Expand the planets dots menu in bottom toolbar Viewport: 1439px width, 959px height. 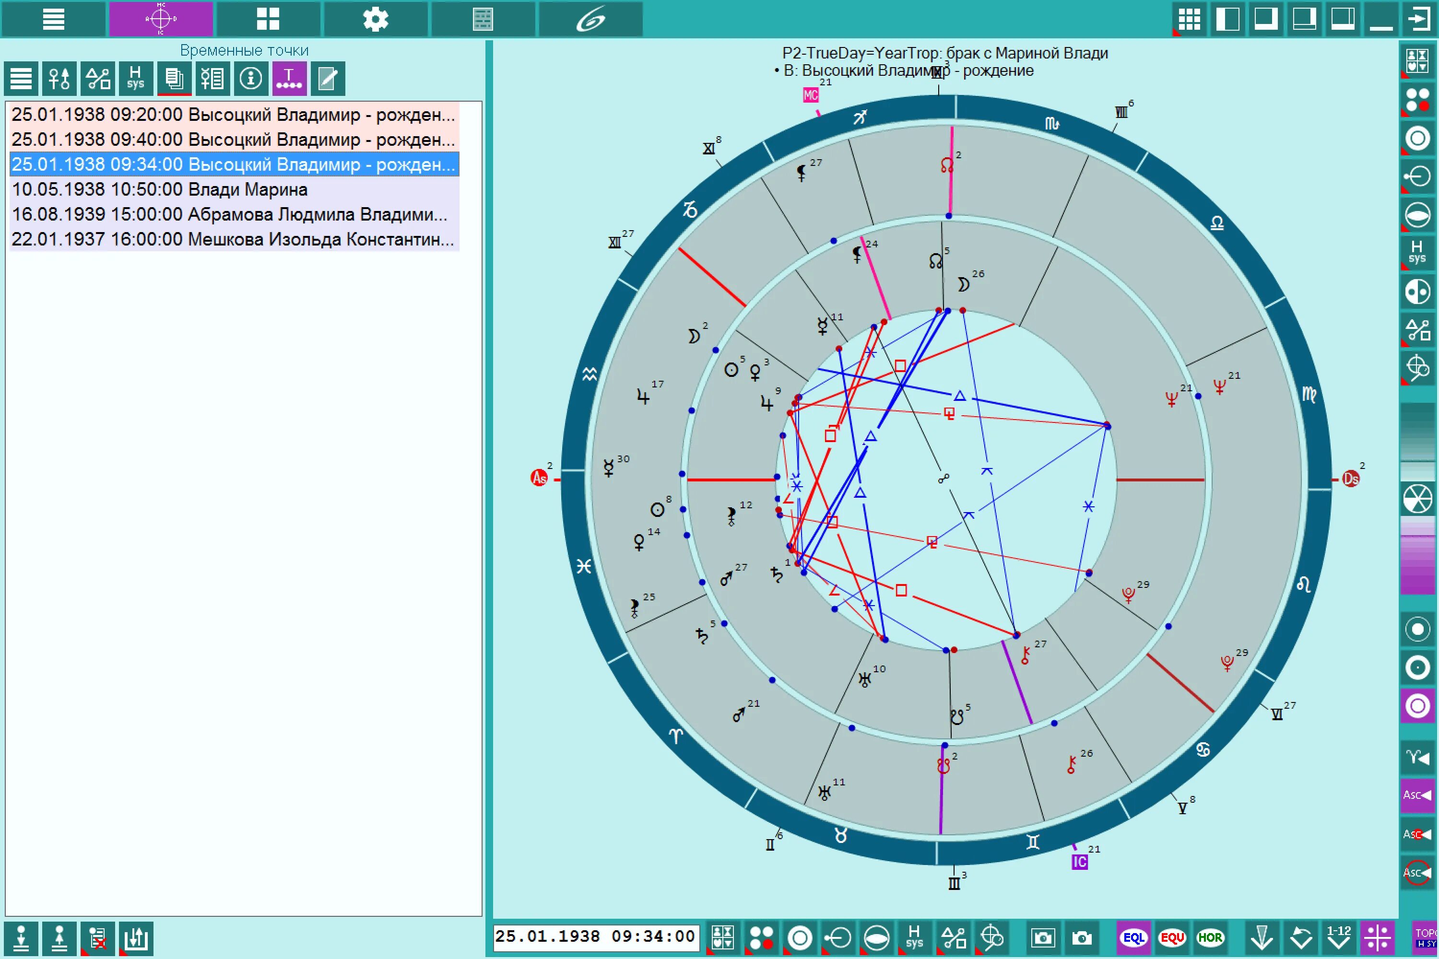coord(761,937)
